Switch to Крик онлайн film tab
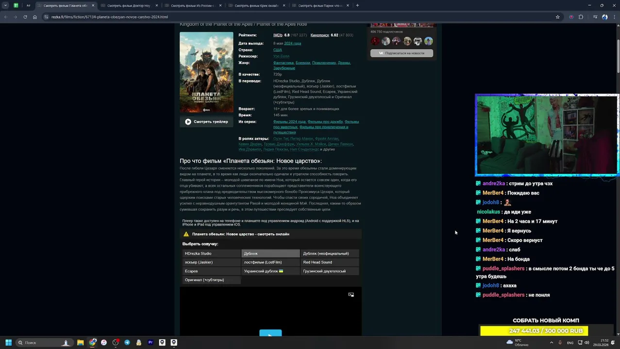This screenshot has width=620, height=349. coord(257,5)
